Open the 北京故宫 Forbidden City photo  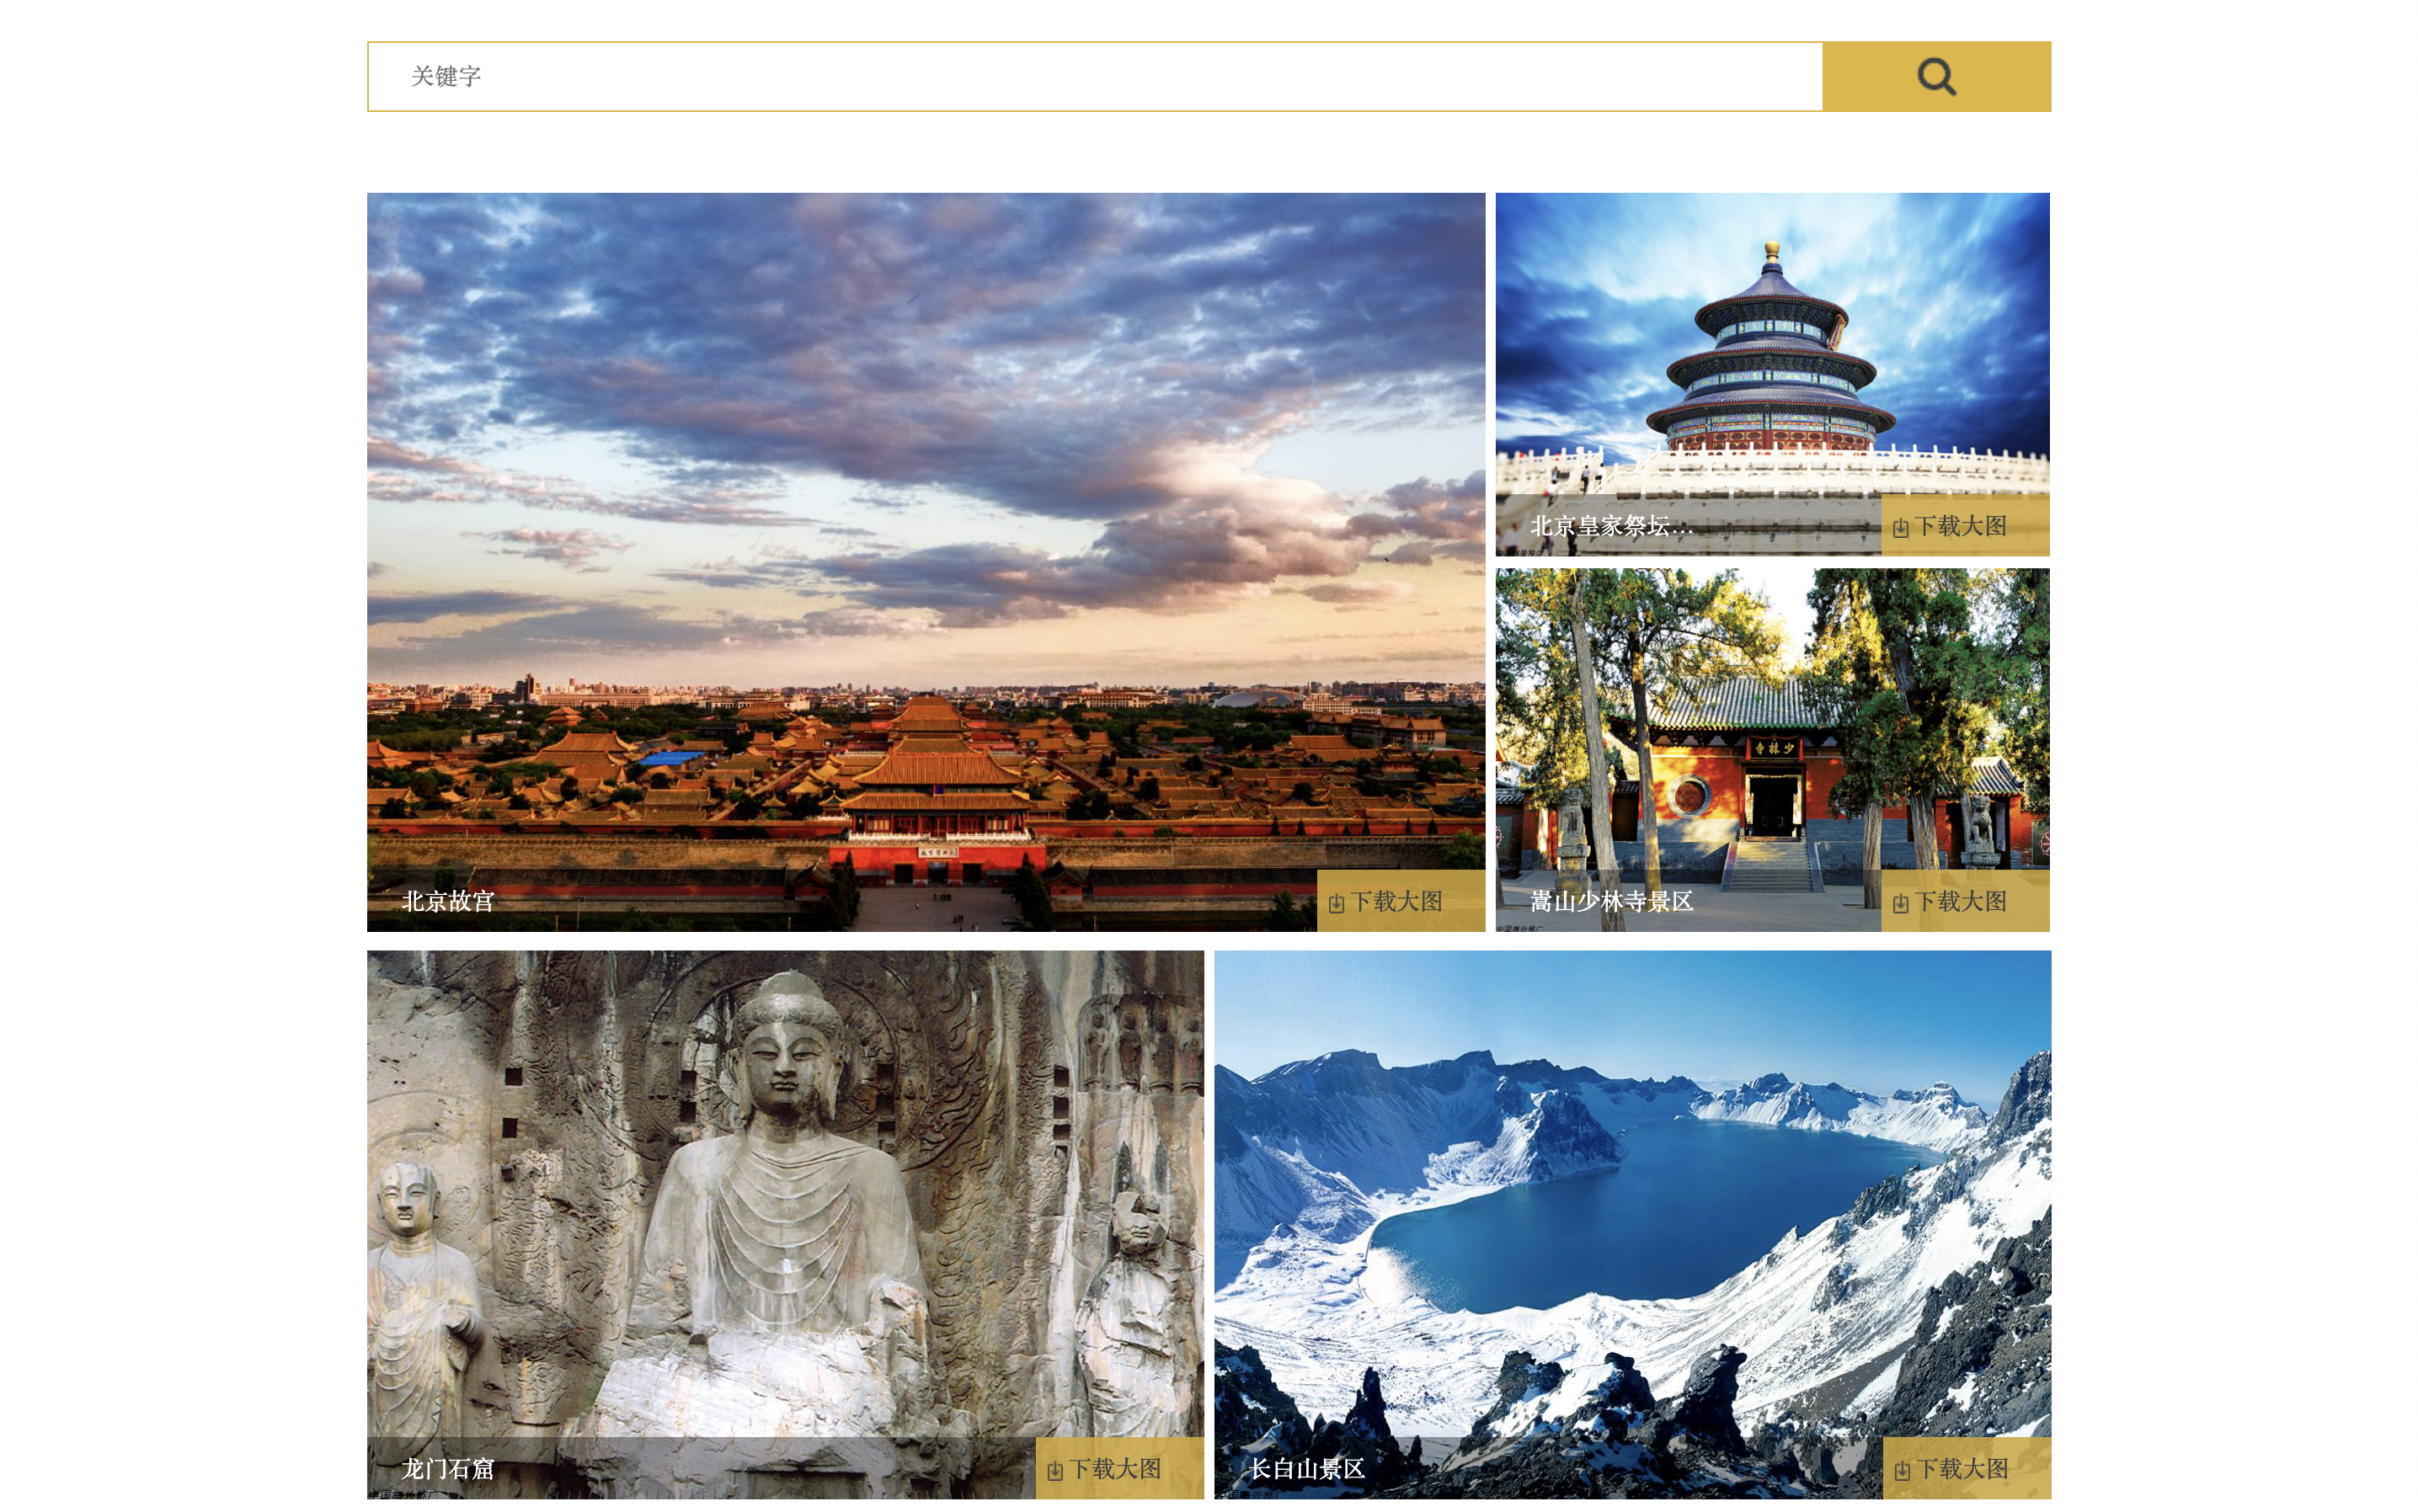926,530
